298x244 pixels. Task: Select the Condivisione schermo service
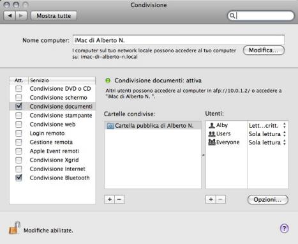pyautogui.click(x=58, y=98)
